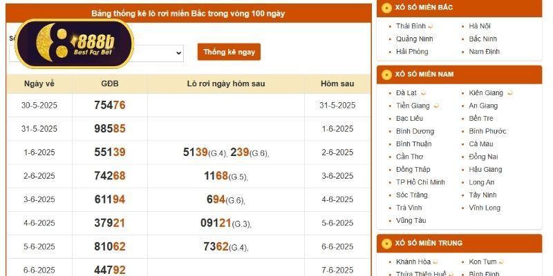The image size is (553, 276).
Task: Click star icon beside Xổ Số Miền Trung
Action: pyautogui.click(x=386, y=243)
